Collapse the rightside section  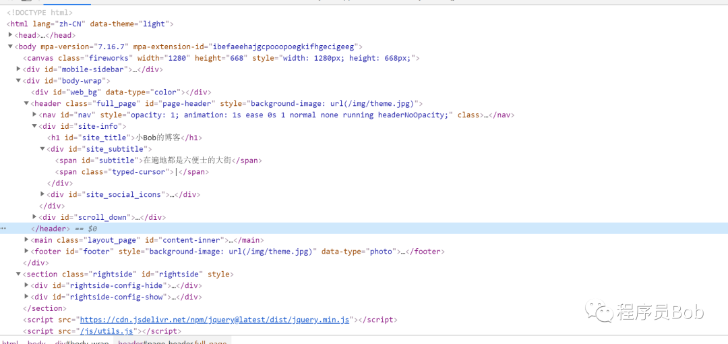pyautogui.click(x=19, y=274)
